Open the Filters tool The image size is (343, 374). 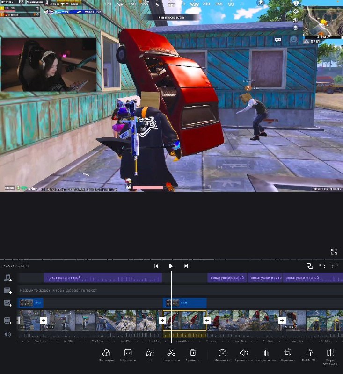[106, 353]
